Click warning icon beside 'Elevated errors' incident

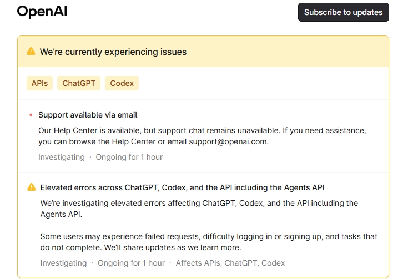coord(31,187)
